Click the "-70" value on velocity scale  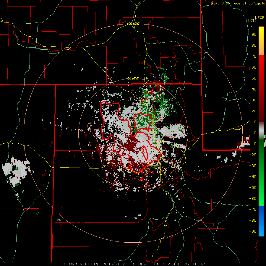click(x=253, y=210)
